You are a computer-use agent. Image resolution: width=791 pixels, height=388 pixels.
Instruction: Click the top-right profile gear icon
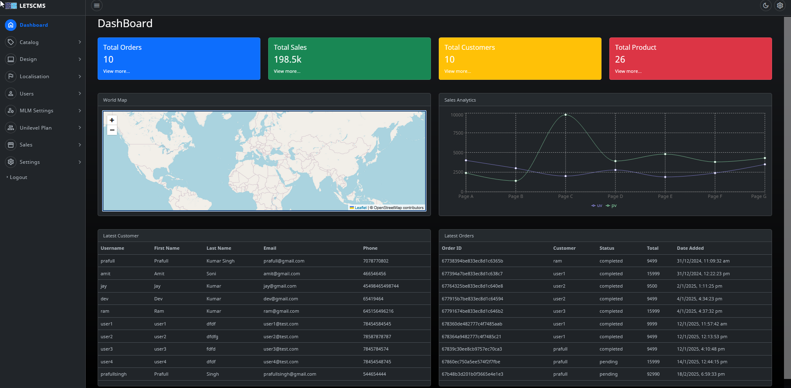[x=780, y=6]
